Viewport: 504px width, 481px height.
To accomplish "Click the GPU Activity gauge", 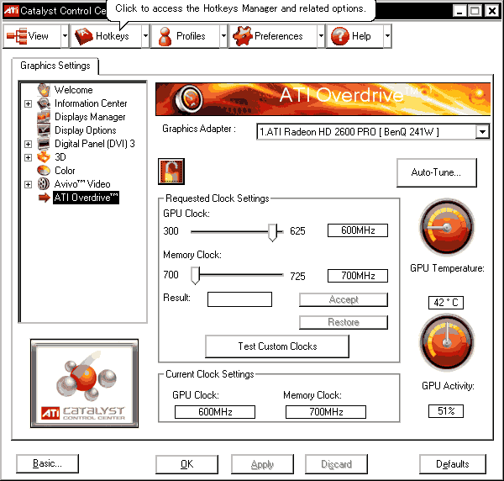I will [447, 342].
